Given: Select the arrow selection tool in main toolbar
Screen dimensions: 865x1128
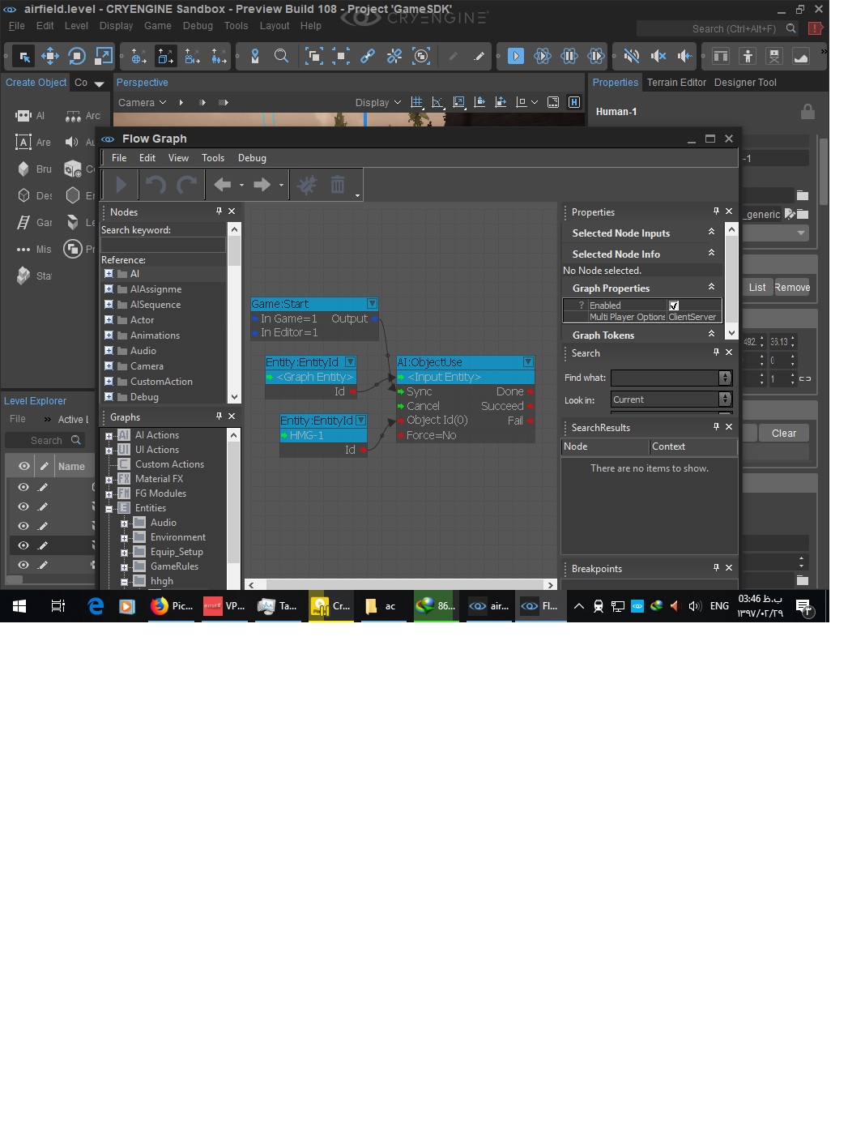Looking at the screenshot, I should (x=23, y=56).
